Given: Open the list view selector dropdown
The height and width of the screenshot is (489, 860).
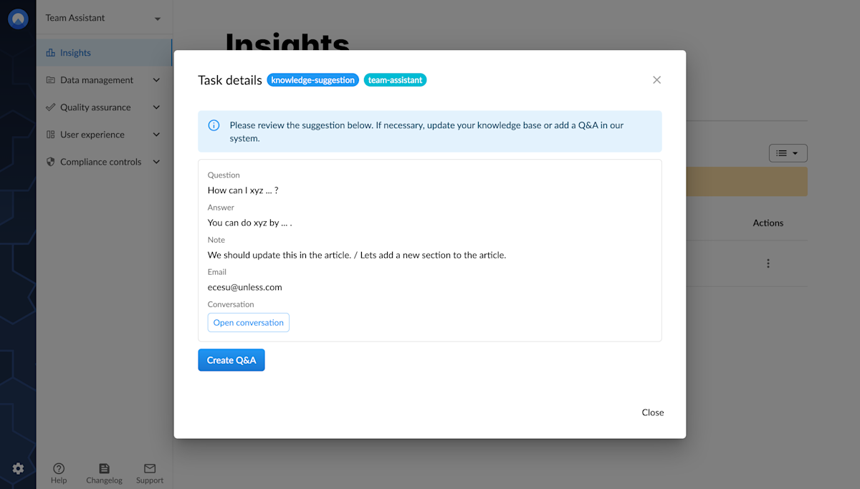Looking at the screenshot, I should click(788, 152).
